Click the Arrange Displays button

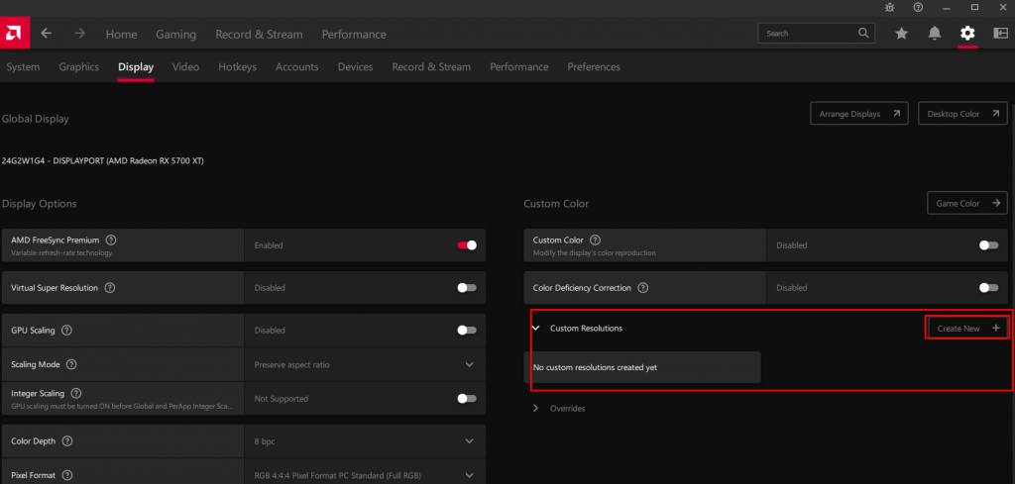(x=858, y=114)
